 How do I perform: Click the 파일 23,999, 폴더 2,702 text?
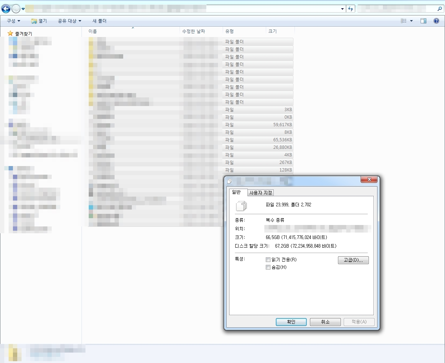coord(288,205)
